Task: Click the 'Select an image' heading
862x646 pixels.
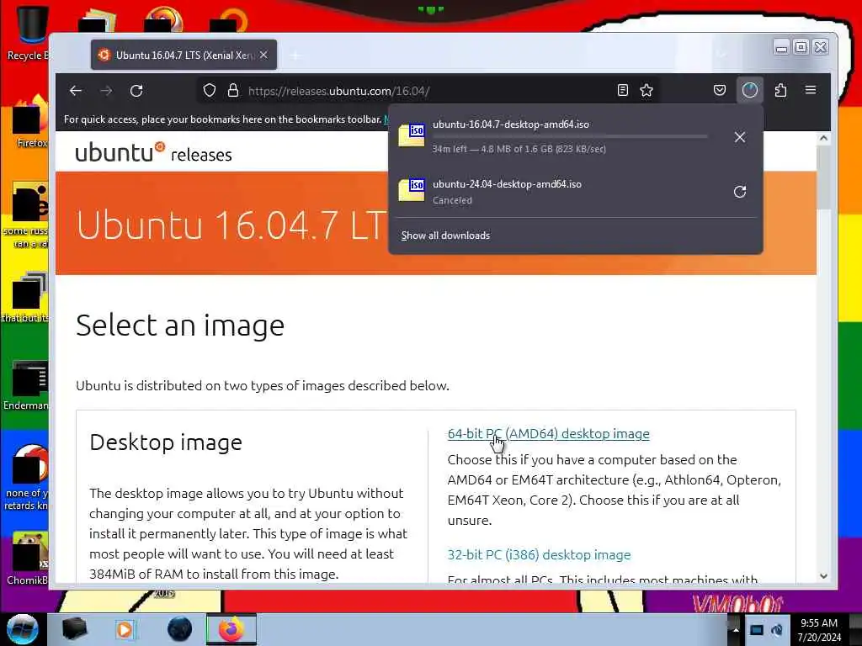Action: (x=180, y=326)
